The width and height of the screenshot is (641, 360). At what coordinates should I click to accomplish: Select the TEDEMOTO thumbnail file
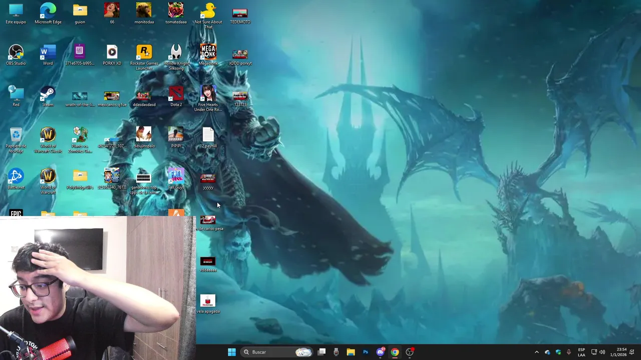click(240, 14)
